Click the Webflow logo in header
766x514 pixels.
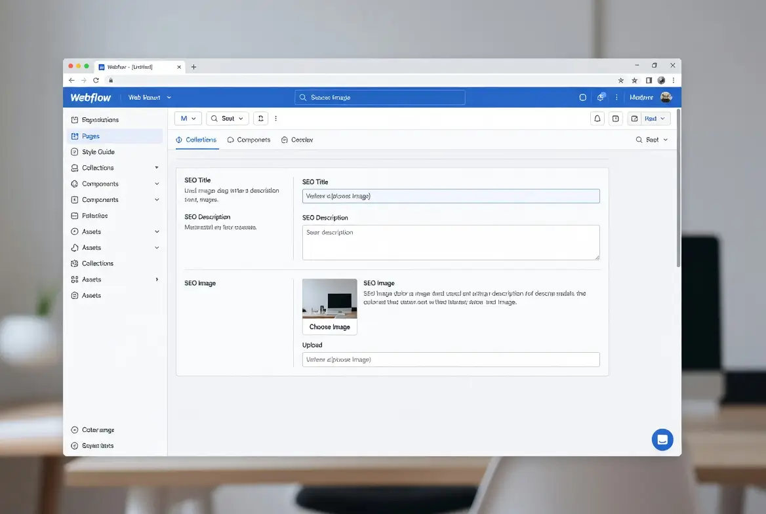(x=91, y=98)
